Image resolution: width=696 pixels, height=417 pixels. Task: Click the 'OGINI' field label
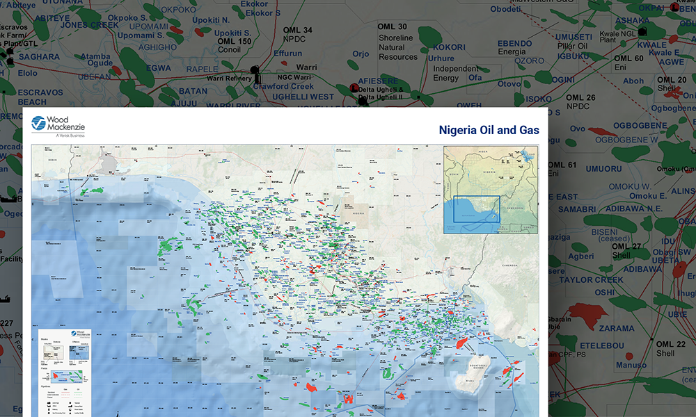[x=563, y=80]
